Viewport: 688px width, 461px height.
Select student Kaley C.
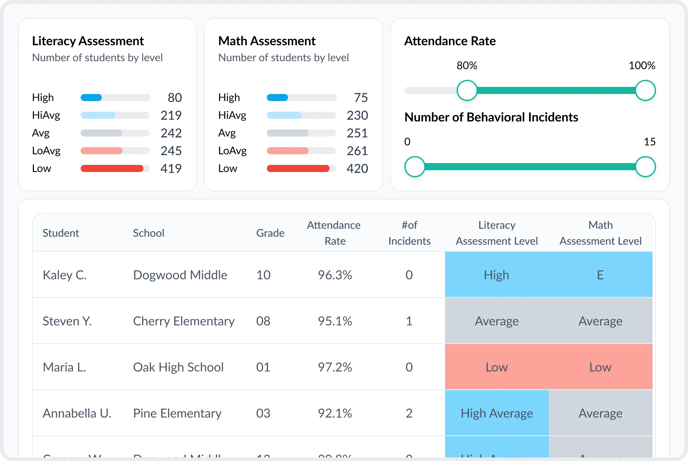point(65,275)
